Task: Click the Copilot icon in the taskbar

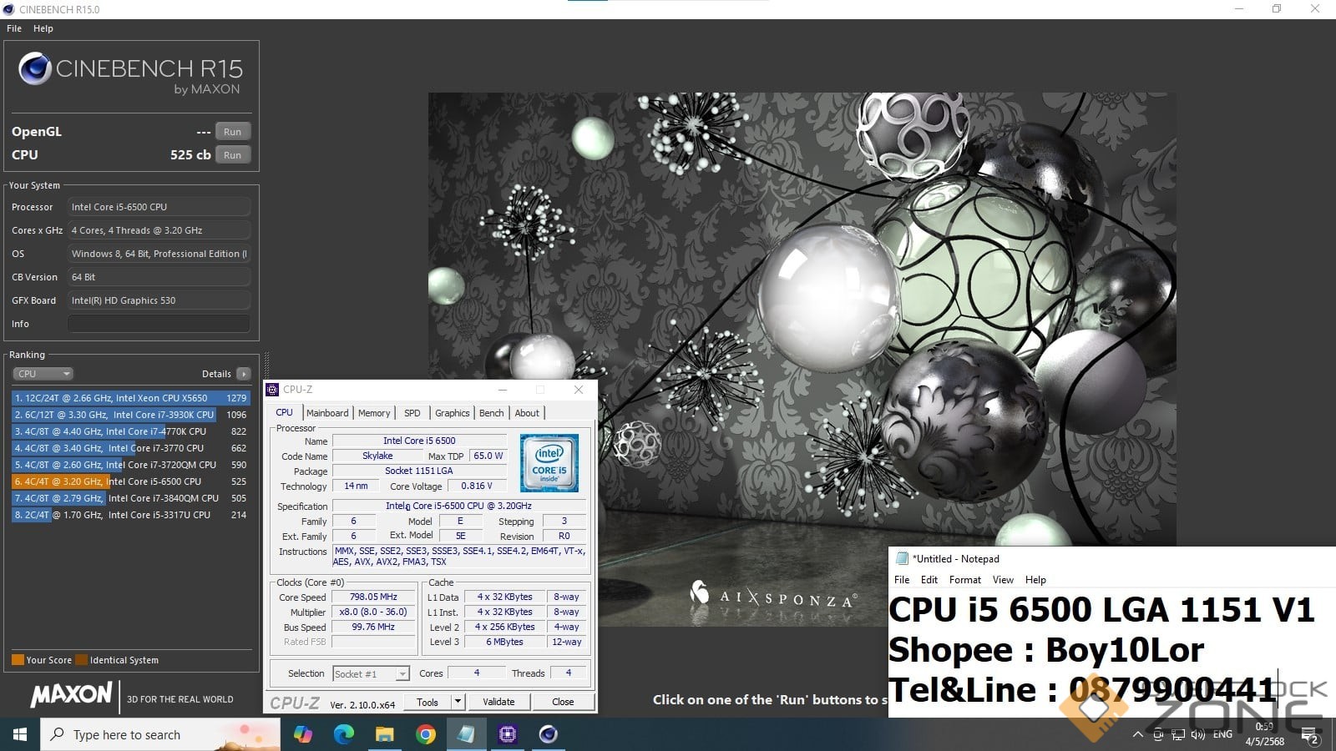Action: tap(302, 734)
